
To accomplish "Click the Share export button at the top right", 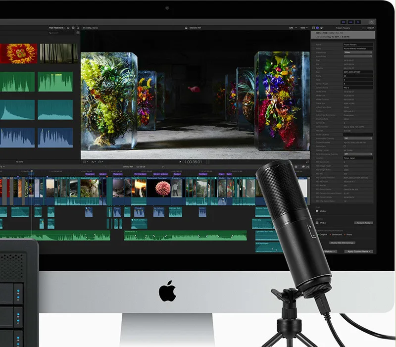I will pos(371,22).
